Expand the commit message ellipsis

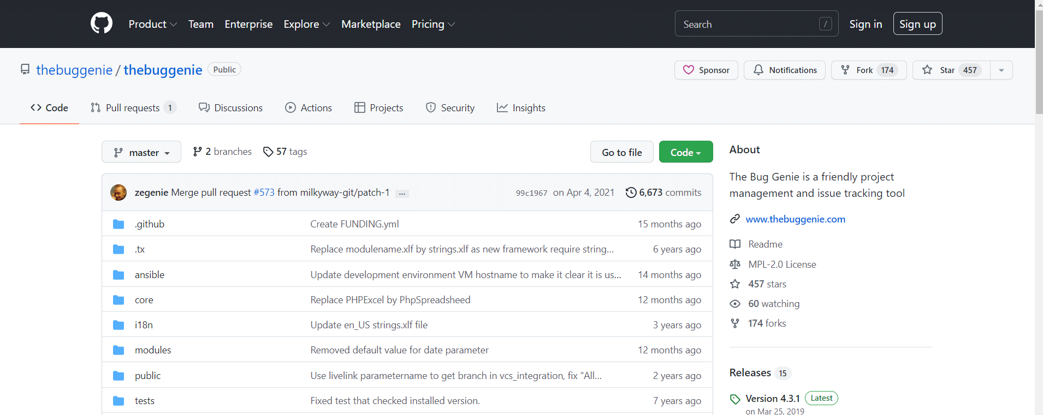pos(402,194)
